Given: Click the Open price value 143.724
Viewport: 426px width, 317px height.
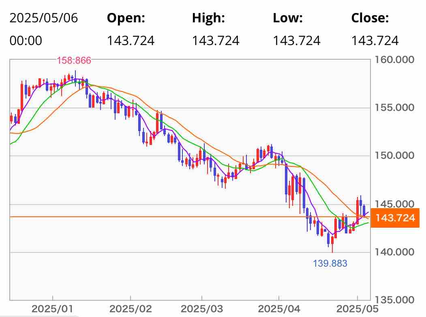Looking at the screenshot, I should click(x=131, y=41).
